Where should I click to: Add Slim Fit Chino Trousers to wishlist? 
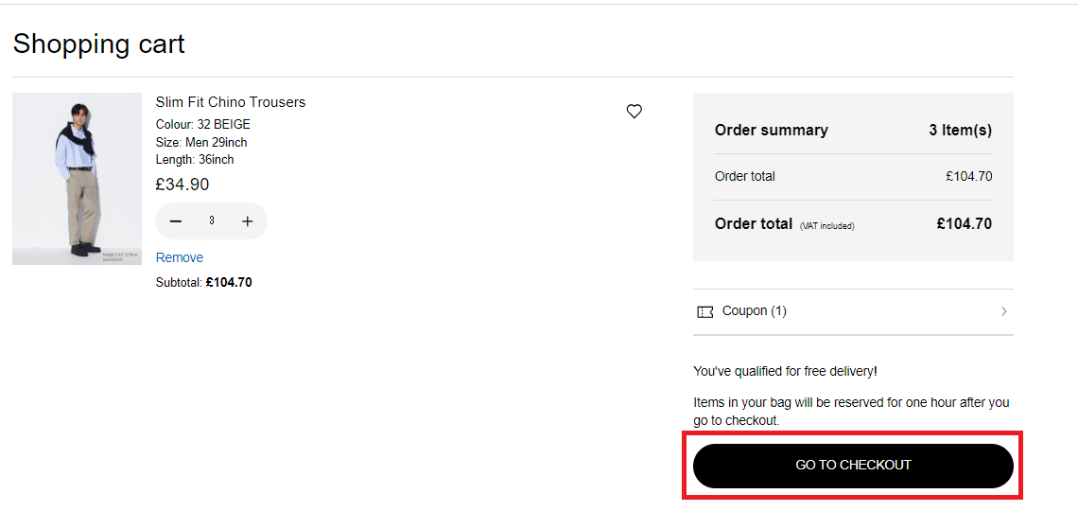[635, 112]
